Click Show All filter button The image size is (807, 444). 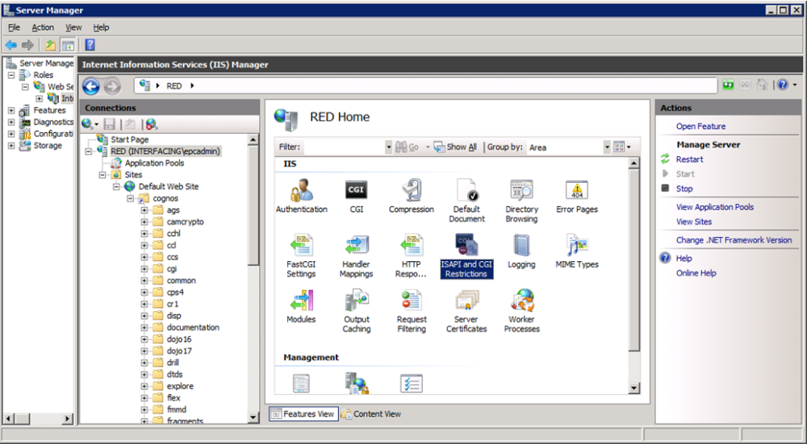click(455, 147)
